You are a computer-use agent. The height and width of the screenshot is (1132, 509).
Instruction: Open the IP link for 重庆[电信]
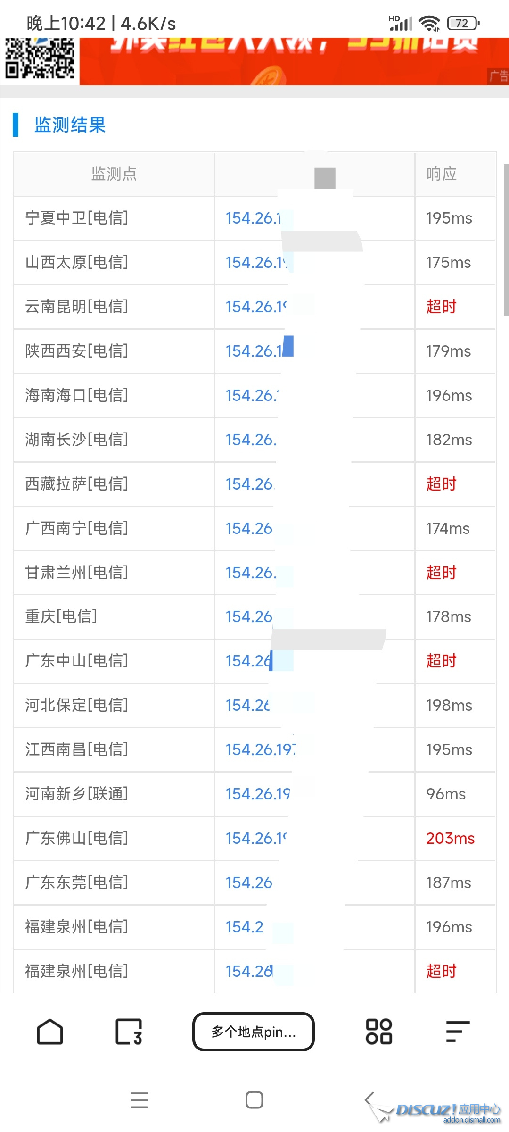click(x=249, y=616)
